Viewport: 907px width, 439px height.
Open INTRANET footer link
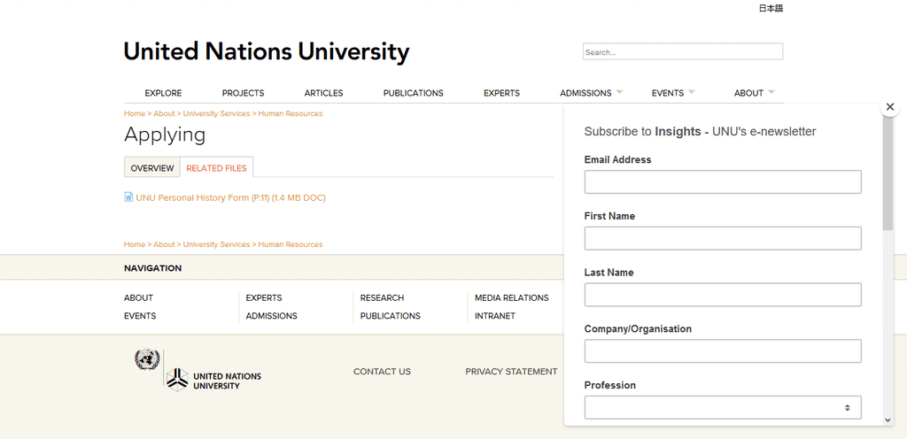(x=494, y=316)
